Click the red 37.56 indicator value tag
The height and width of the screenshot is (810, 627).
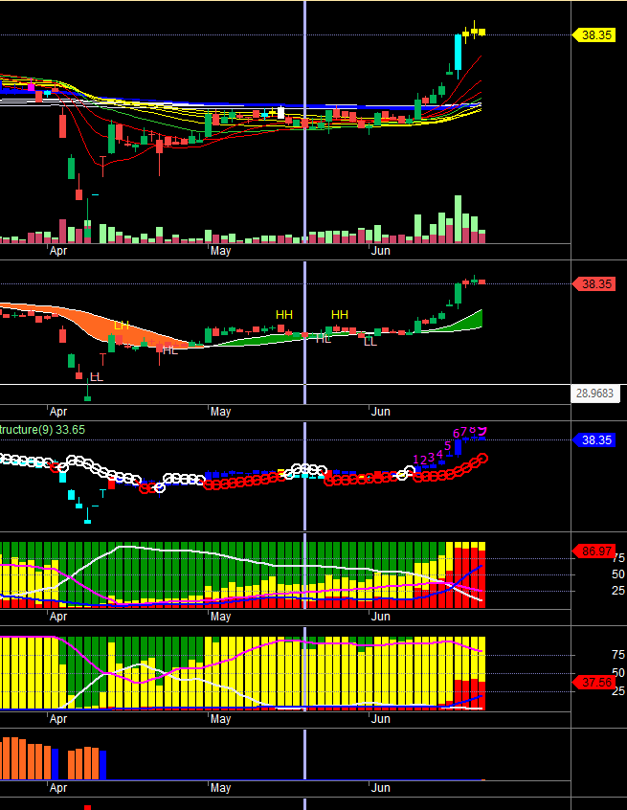pyautogui.click(x=593, y=683)
